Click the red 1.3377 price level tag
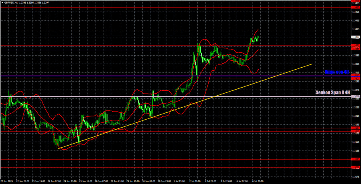The image size is (361, 184). (356, 46)
